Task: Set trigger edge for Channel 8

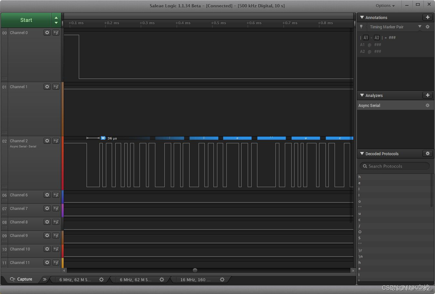Action: [56, 222]
